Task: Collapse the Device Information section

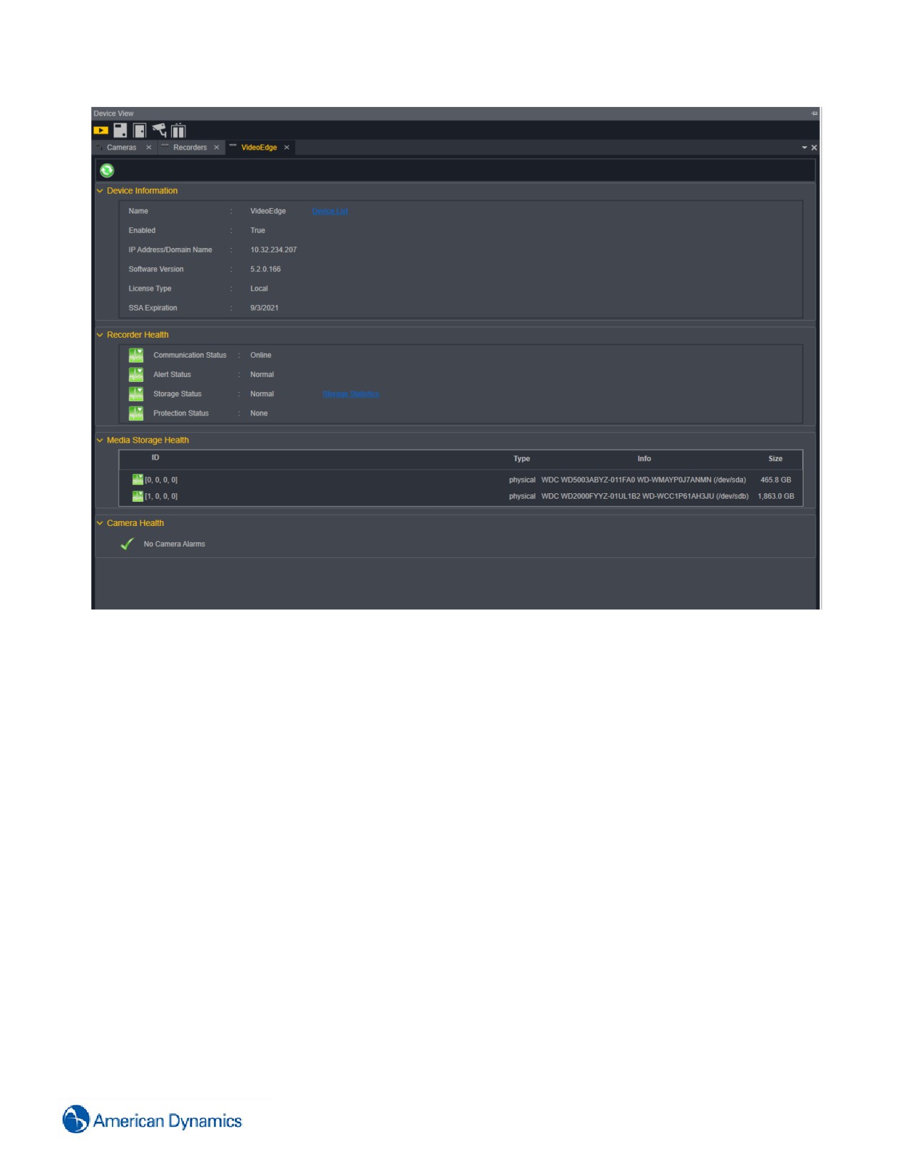Action: [x=100, y=191]
